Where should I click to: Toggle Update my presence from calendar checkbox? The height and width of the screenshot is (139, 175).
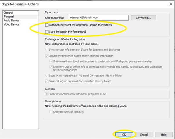(47, 56)
